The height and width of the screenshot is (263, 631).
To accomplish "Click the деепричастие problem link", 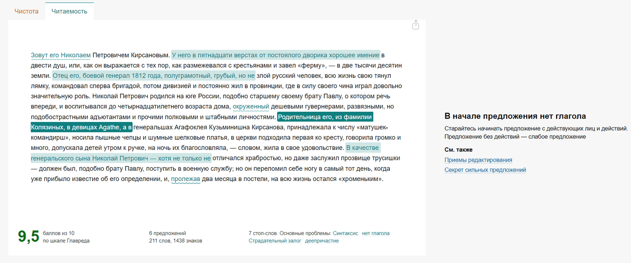I will 322,240.
